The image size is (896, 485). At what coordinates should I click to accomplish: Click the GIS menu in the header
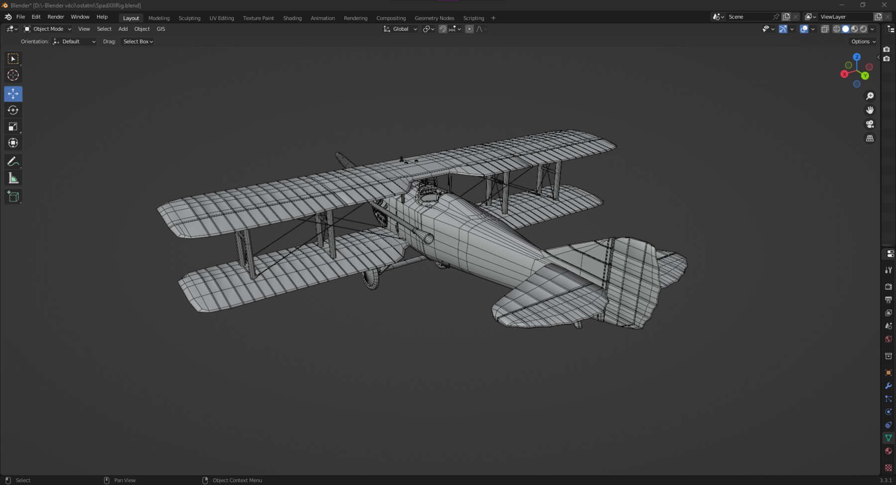point(160,29)
